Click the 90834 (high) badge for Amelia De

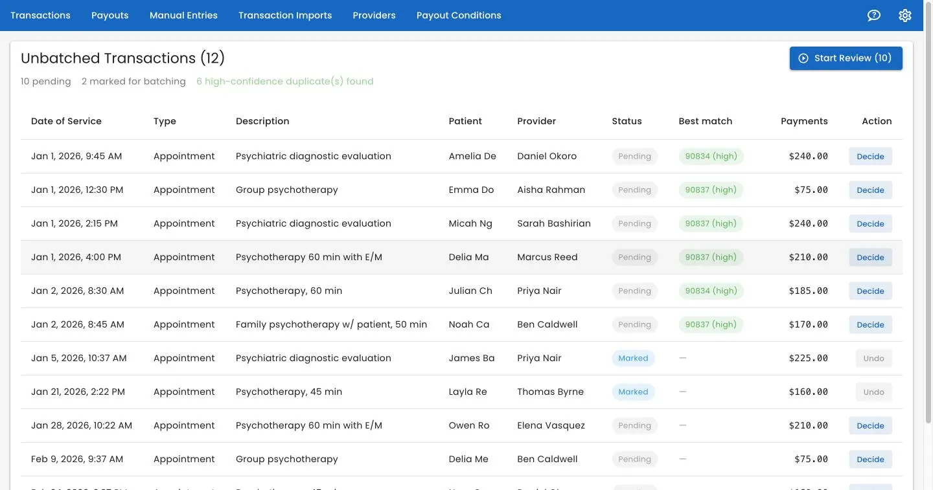click(711, 156)
